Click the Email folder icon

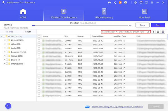9,60
